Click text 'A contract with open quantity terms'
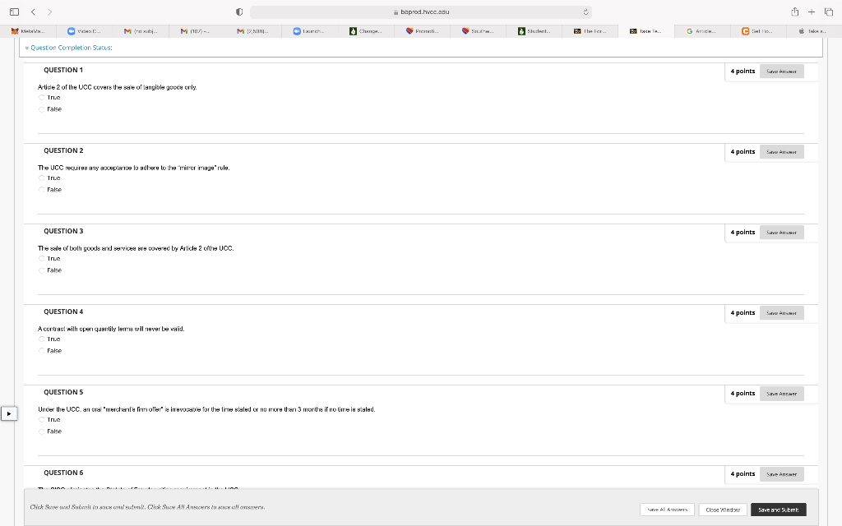This screenshot has width=842, height=526. pyautogui.click(x=111, y=329)
